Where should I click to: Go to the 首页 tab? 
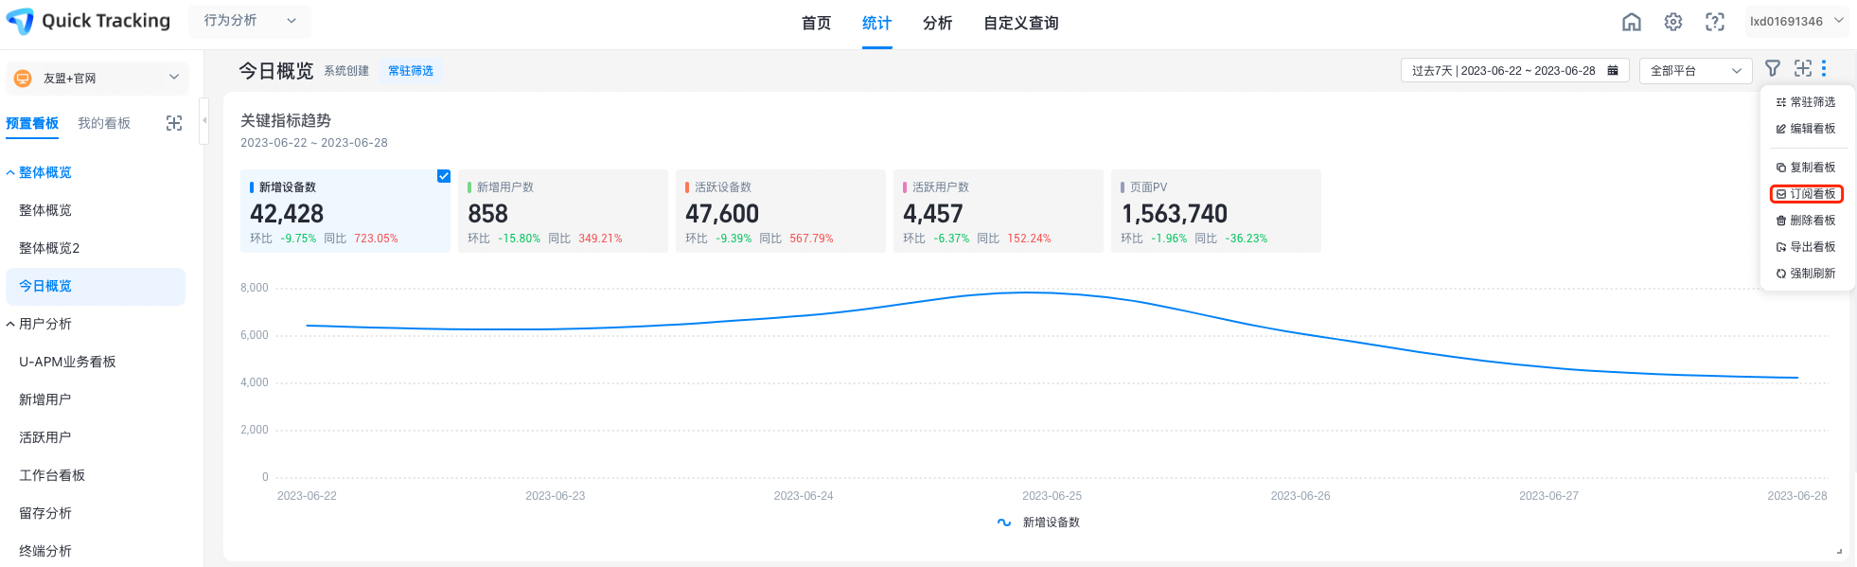(x=816, y=23)
